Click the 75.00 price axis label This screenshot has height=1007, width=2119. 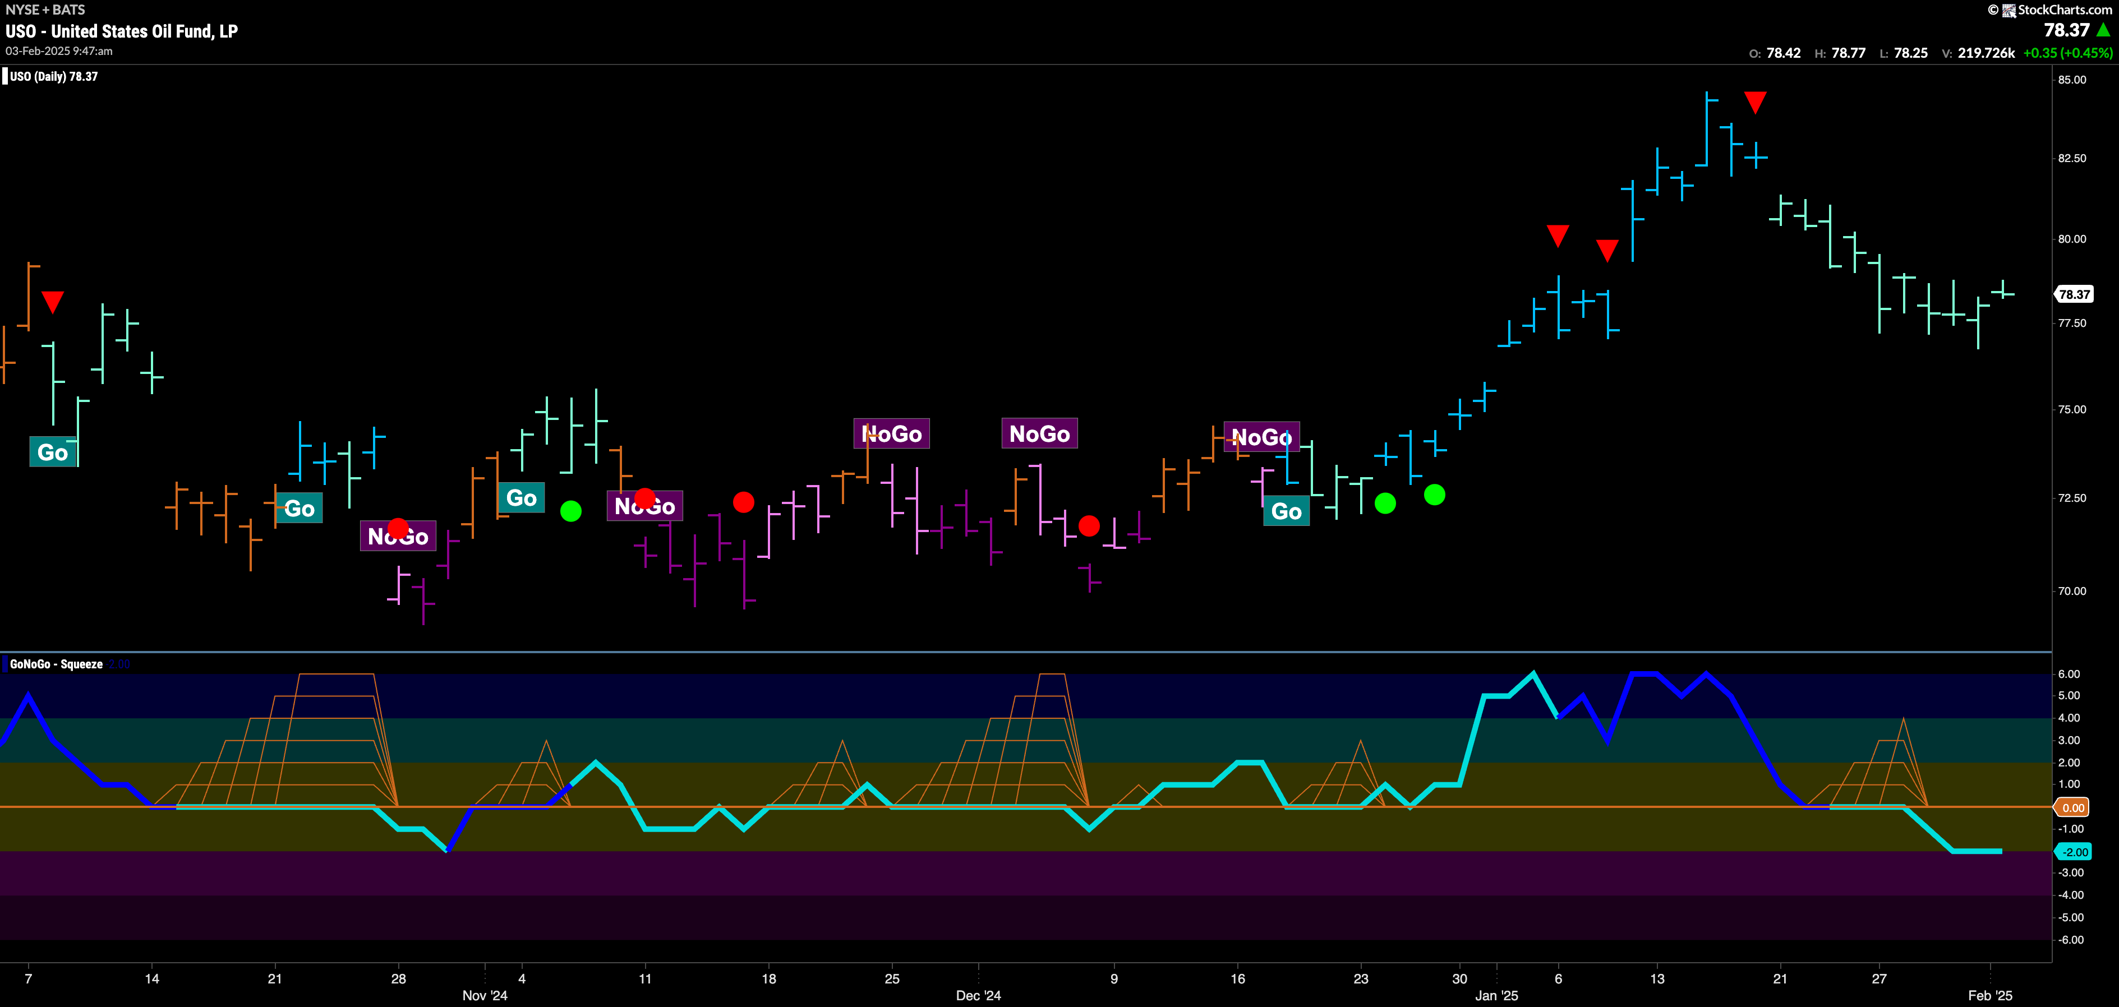coord(2072,409)
